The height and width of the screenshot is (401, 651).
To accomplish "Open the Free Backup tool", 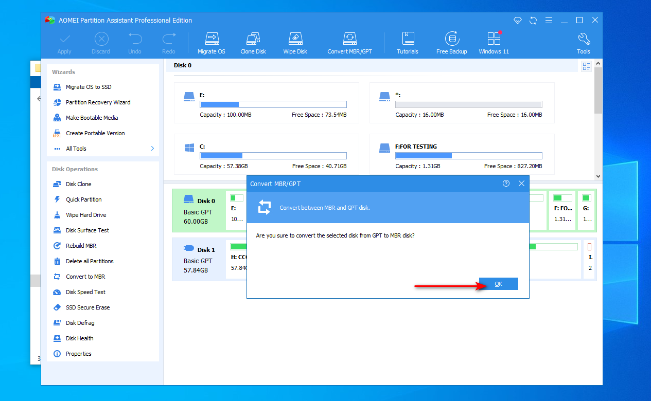I will coord(452,44).
